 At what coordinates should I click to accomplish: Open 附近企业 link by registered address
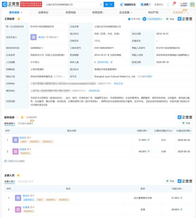(x=118, y=84)
